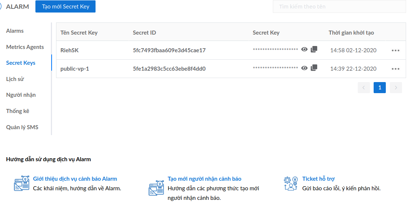
Task: Open the Ticket hỗ trợ link
Action: (318, 179)
